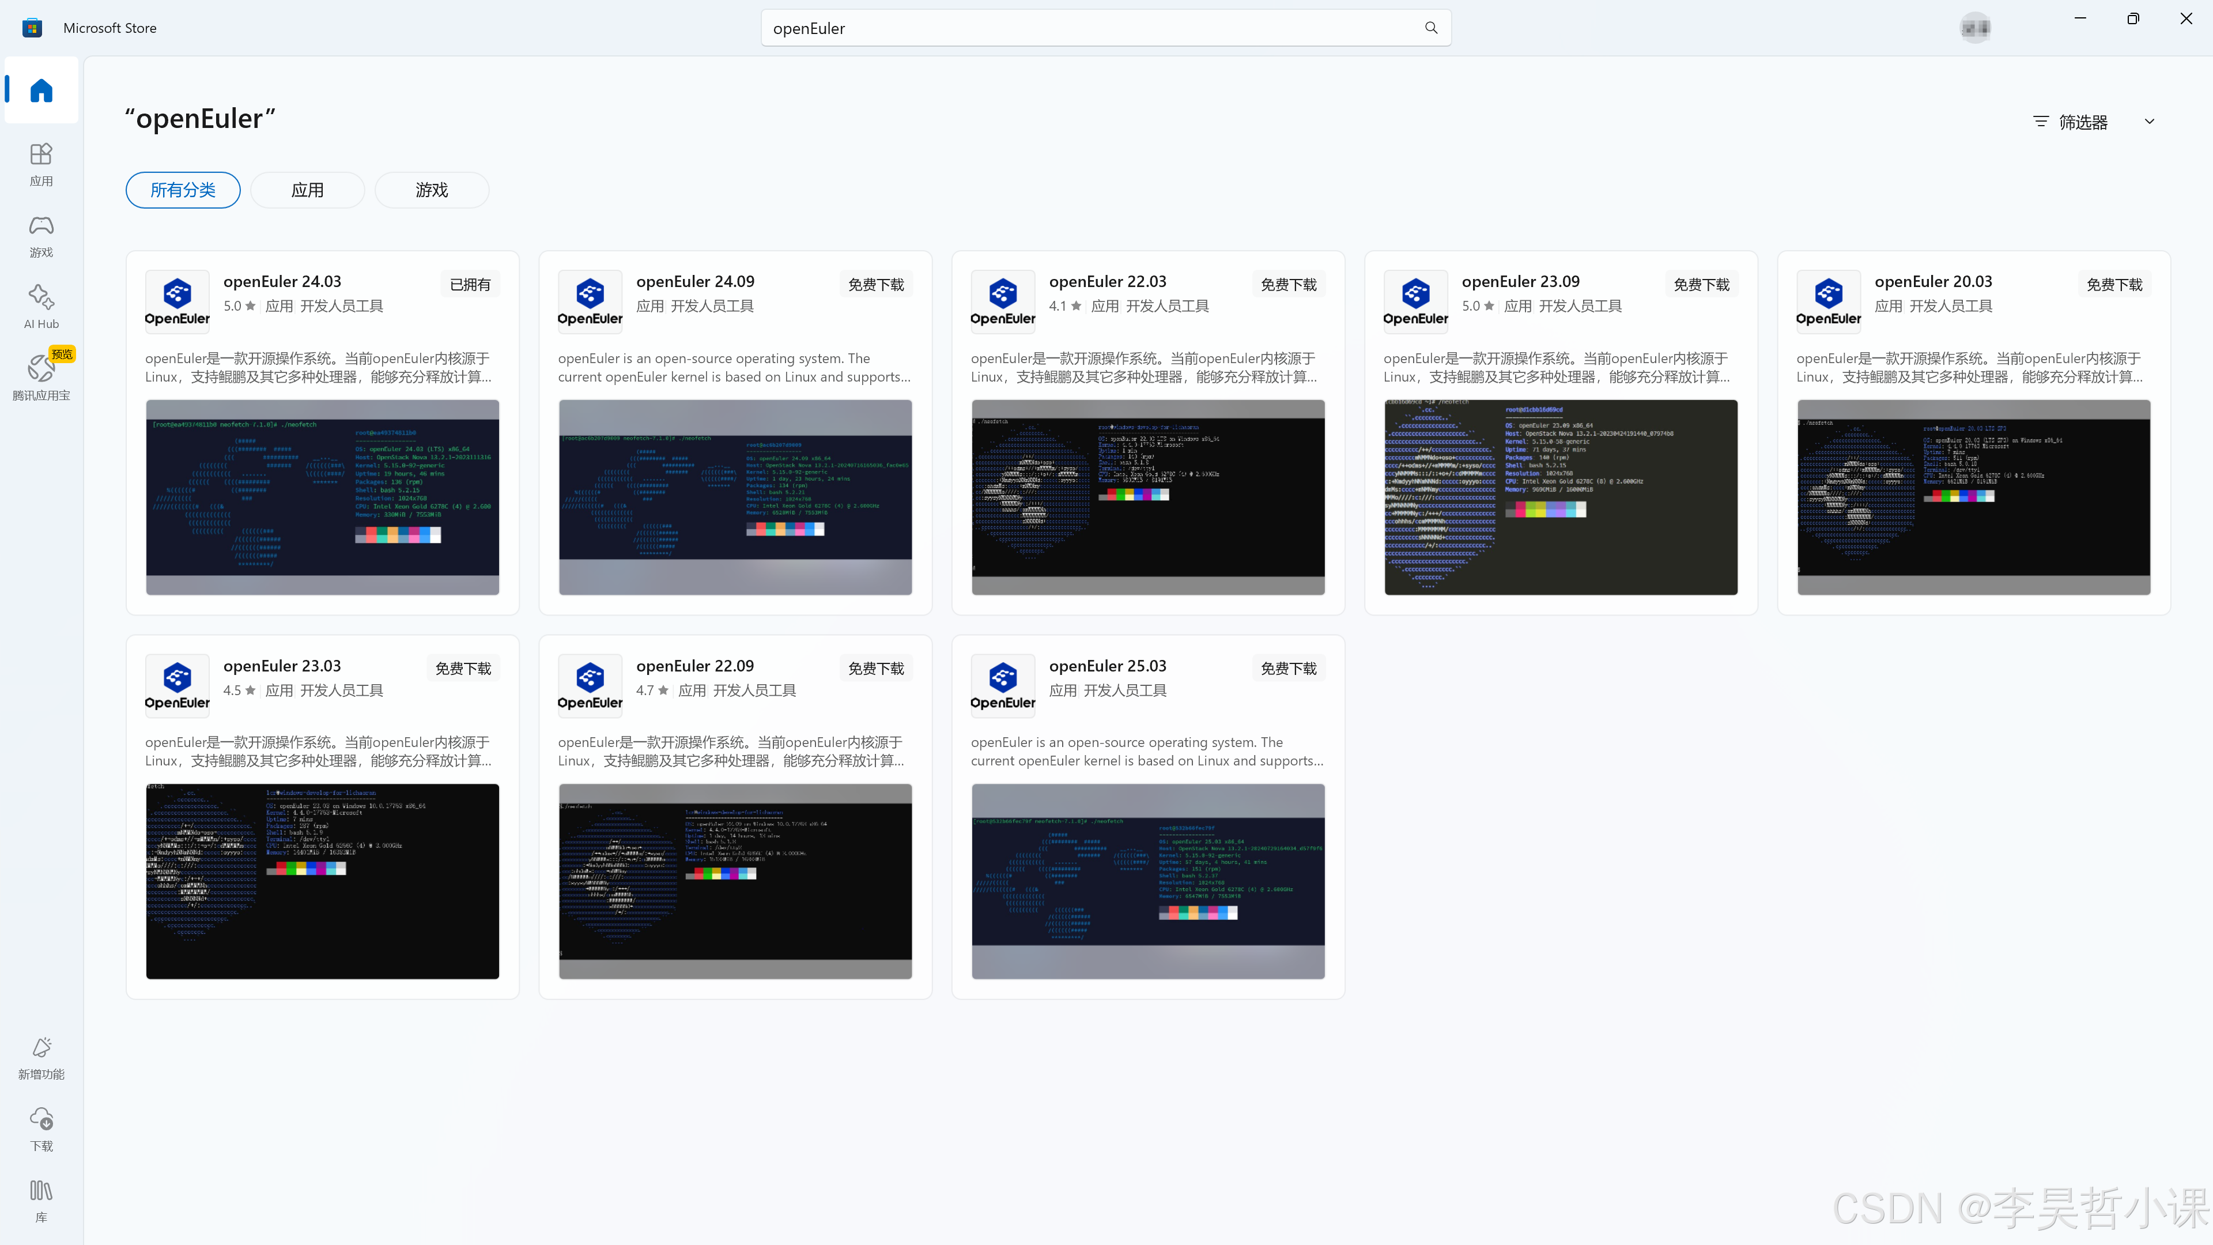2213x1245 pixels.
Task: Open 腾讯应用宝 preview in the sidebar
Action: [x=41, y=376]
